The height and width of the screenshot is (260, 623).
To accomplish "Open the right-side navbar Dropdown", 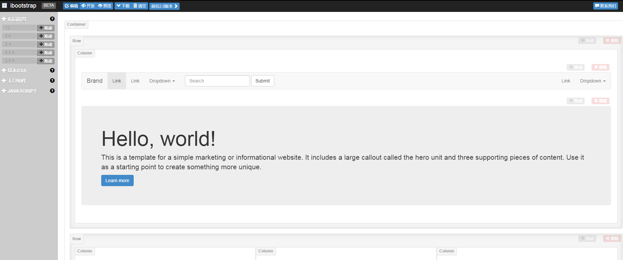I will click(x=593, y=81).
